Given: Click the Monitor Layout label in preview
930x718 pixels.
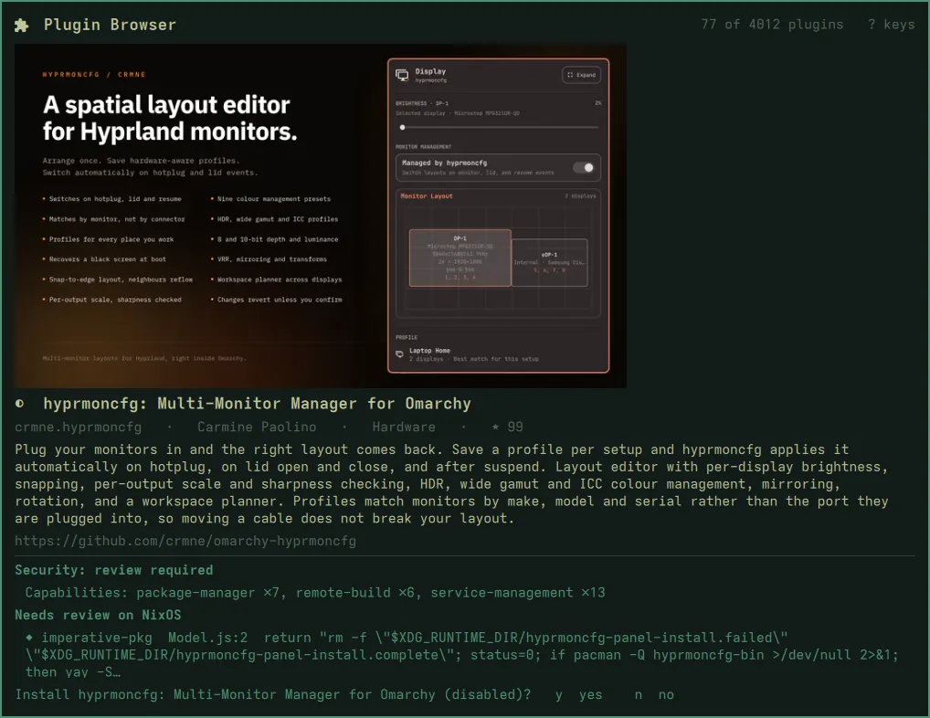Looking at the screenshot, I should point(427,196).
